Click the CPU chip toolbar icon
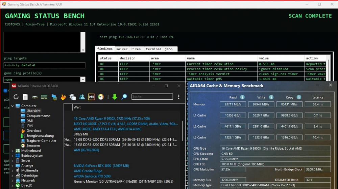Viewport: 338px width, 189px height. [x=35, y=97]
